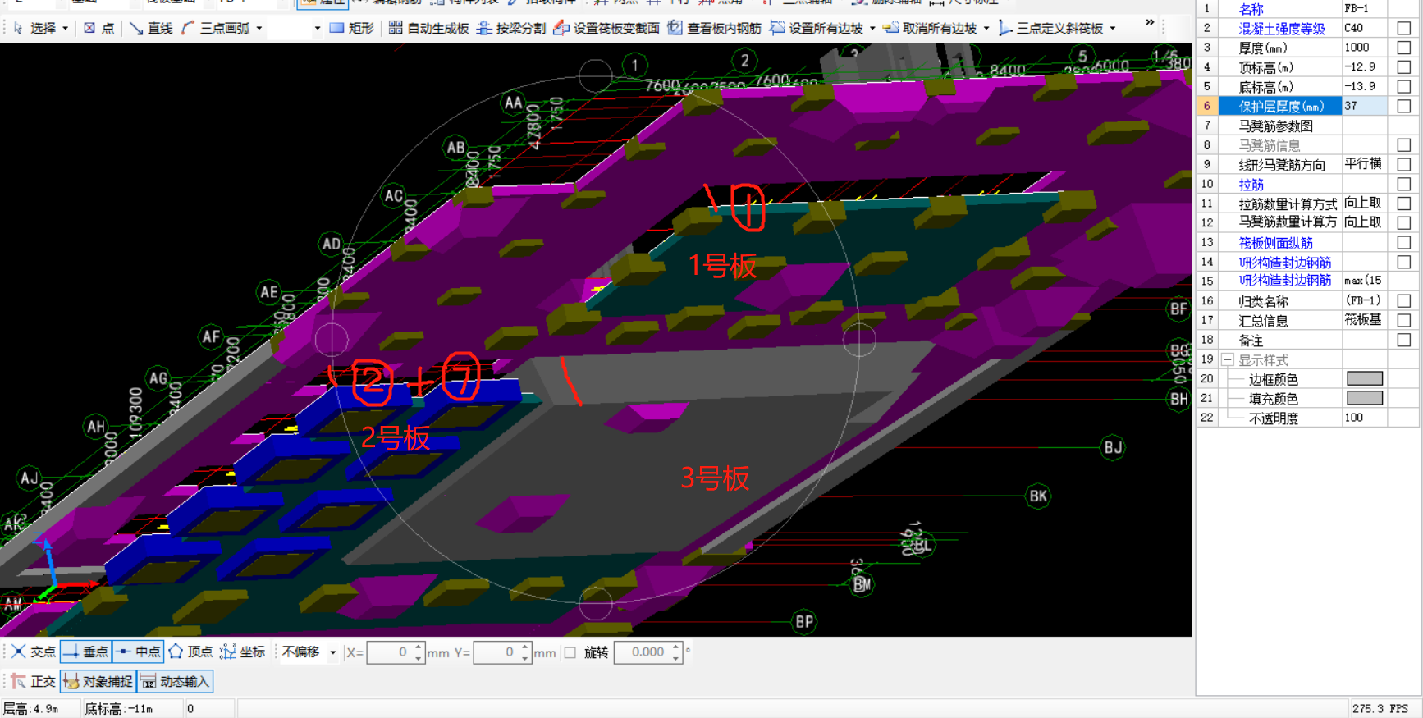Open the 选择 tool dropdown arrow

pyautogui.click(x=66, y=28)
